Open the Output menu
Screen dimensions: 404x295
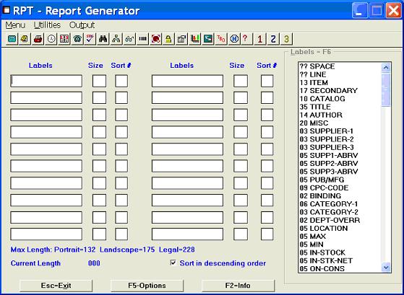point(82,25)
